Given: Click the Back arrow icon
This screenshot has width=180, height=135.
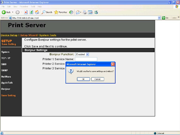Looking at the screenshot, I should coord(4,12).
